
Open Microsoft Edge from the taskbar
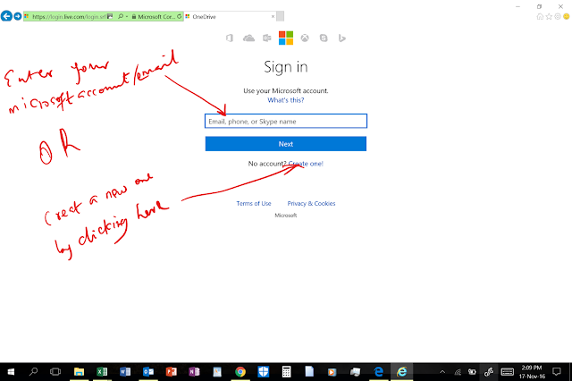(x=379, y=372)
